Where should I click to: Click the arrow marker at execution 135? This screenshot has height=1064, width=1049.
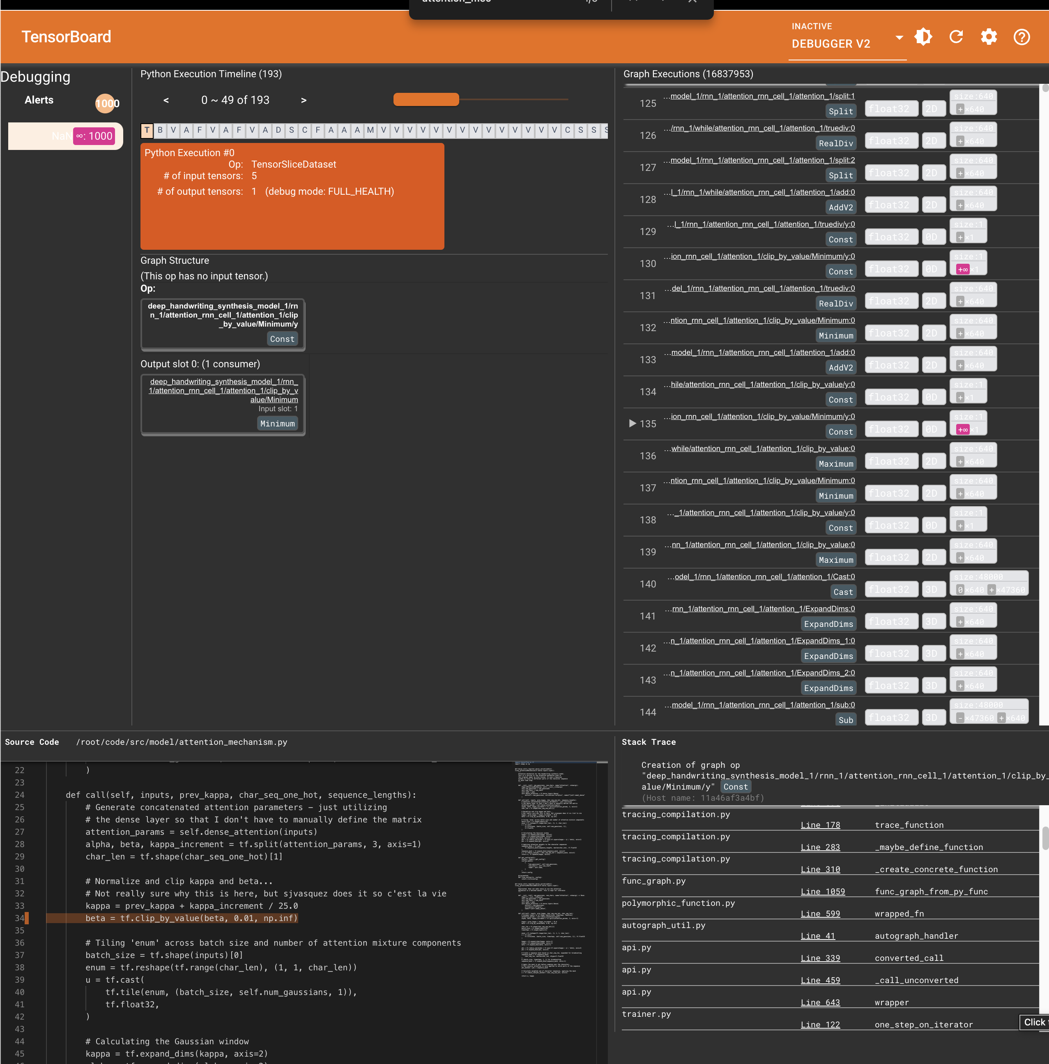tap(632, 423)
